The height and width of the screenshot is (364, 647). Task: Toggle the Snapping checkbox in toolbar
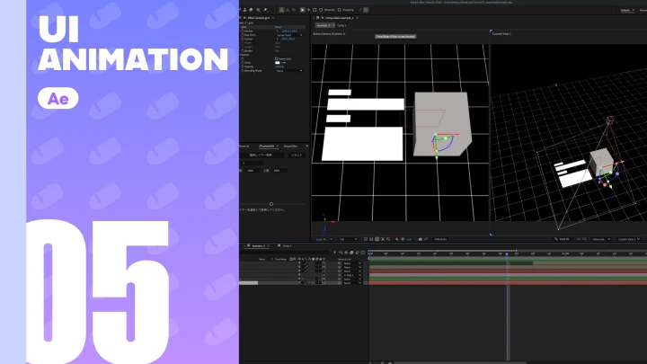point(339,10)
